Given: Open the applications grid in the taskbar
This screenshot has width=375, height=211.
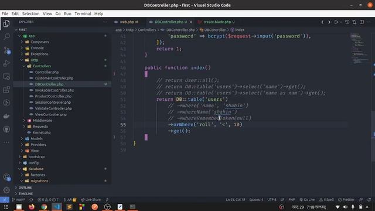Looking at the screenshot, I should 6,207.
